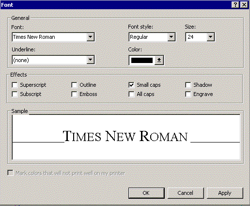The height and width of the screenshot is (206, 250).
Task: Turn on the All caps checkbox
Action: (131, 94)
